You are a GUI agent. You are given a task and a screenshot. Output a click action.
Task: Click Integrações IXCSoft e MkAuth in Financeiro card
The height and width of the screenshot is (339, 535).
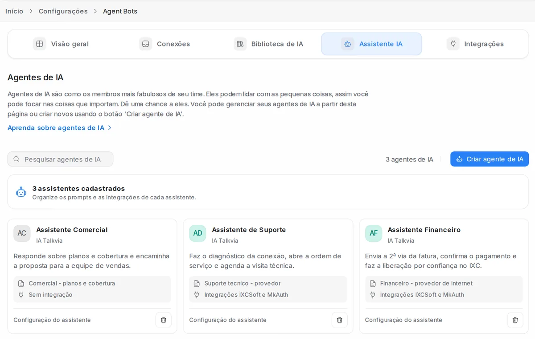tap(422, 295)
